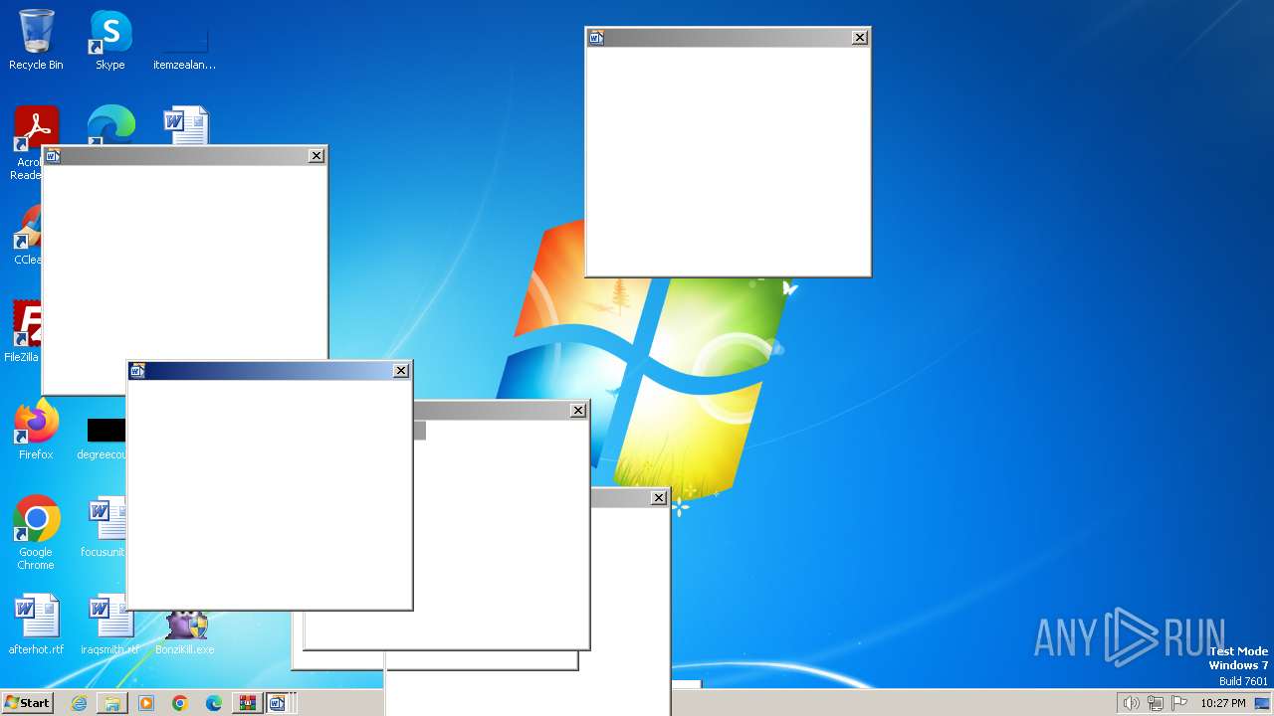1274x716 pixels.
Task: Open the Windows Start menu
Action: click(27, 703)
